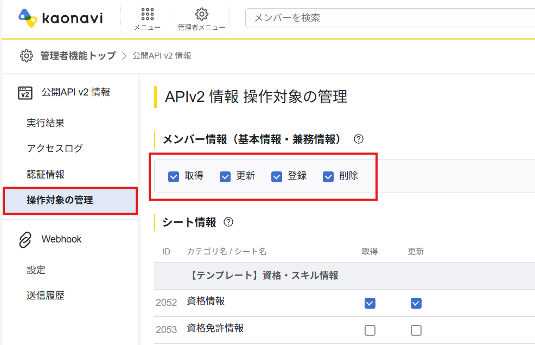Open help icon next to シート情報 heading

click(228, 222)
